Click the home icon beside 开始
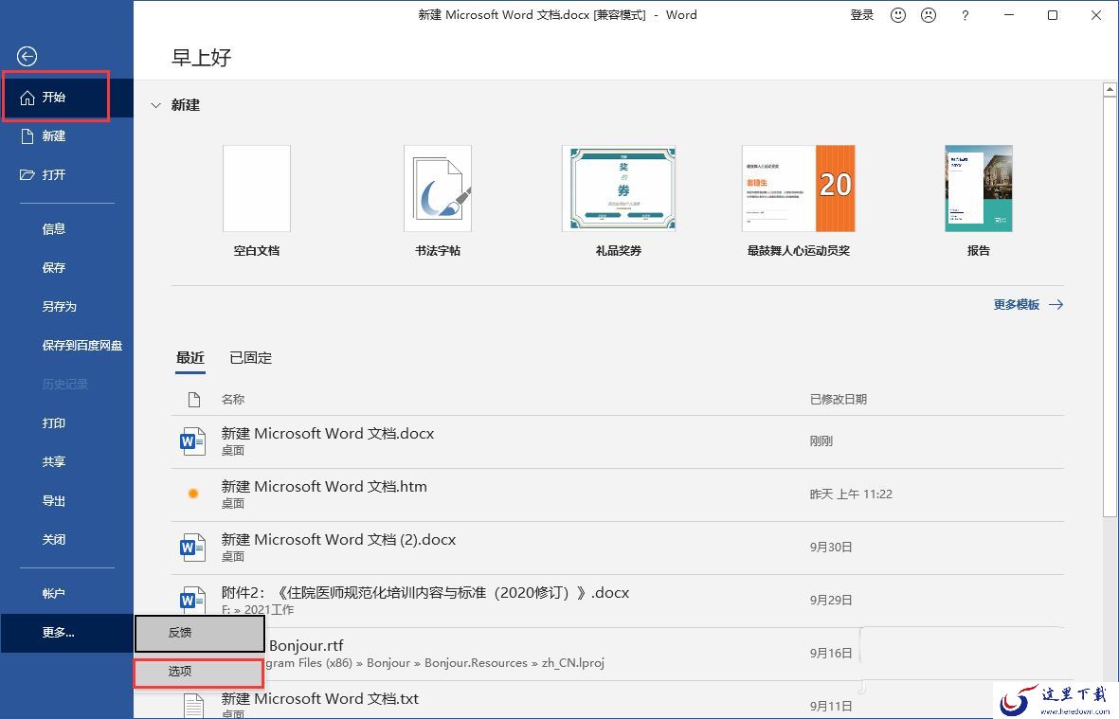The image size is (1119, 719). click(27, 98)
